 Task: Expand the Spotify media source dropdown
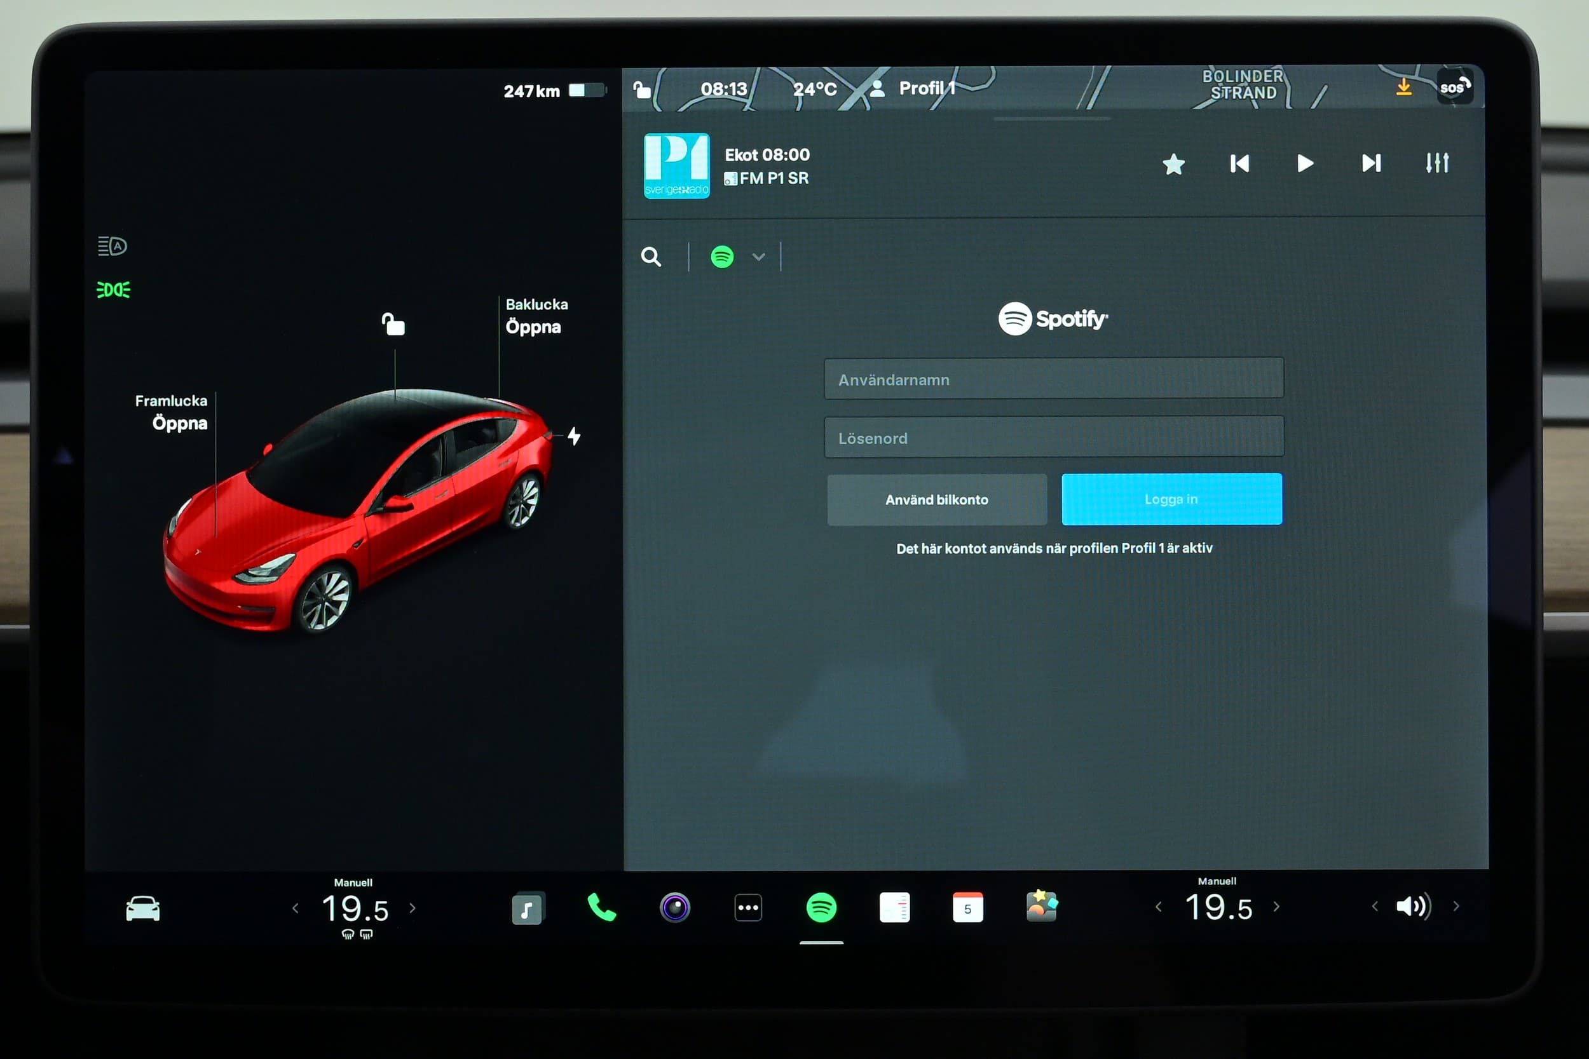click(759, 257)
